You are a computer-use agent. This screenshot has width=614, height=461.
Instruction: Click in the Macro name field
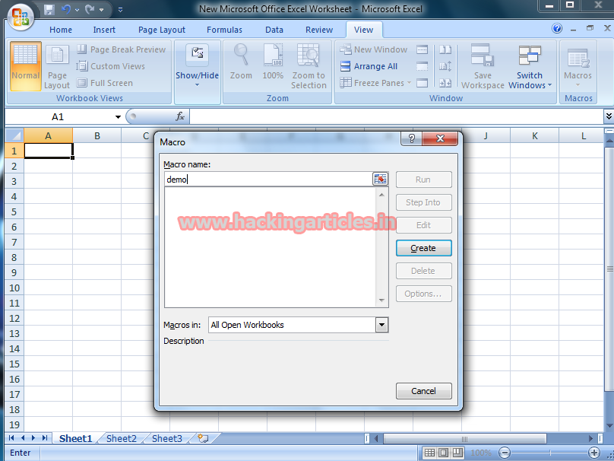(267, 180)
